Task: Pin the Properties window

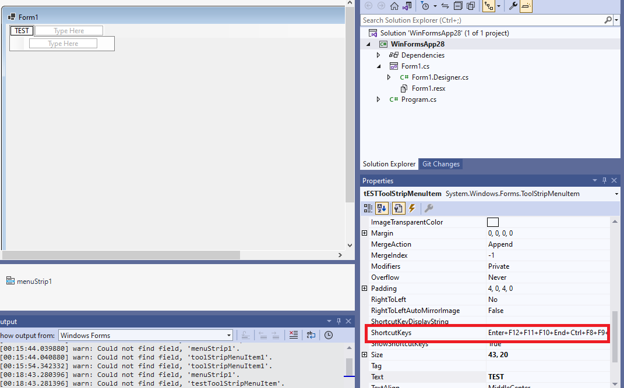Action: point(604,180)
